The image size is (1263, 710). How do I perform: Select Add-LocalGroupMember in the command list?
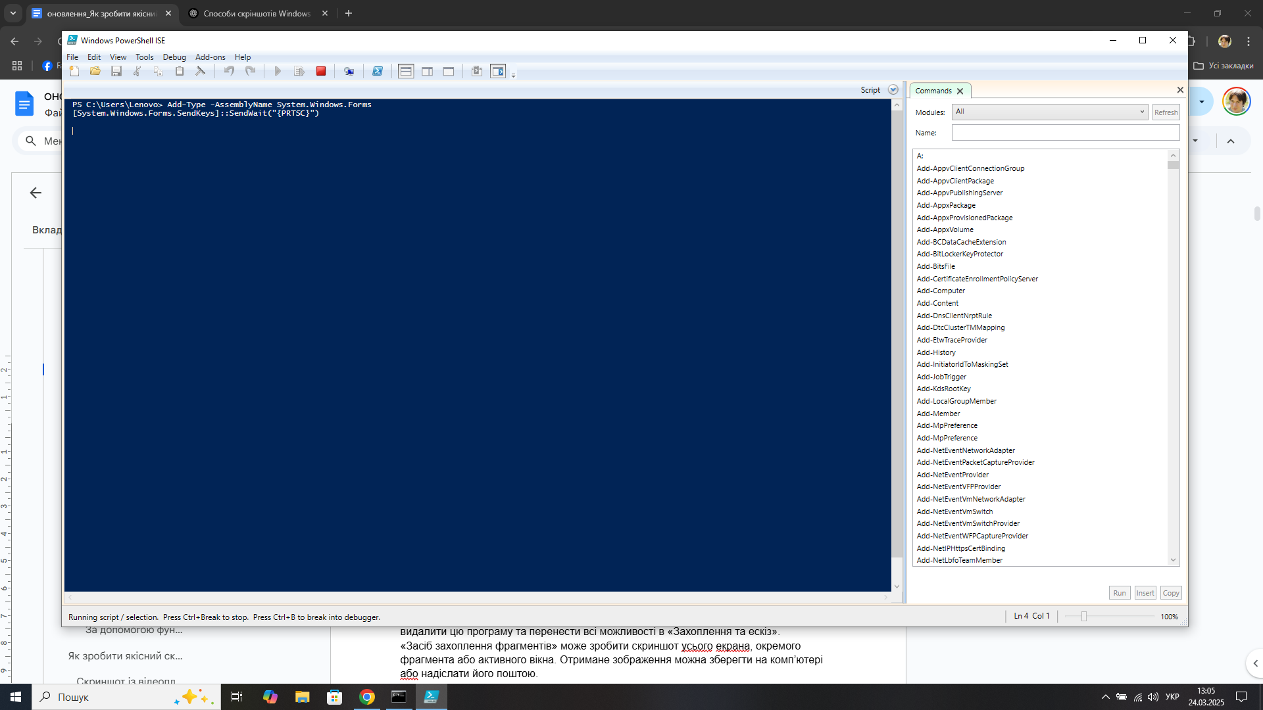pyautogui.click(x=956, y=401)
